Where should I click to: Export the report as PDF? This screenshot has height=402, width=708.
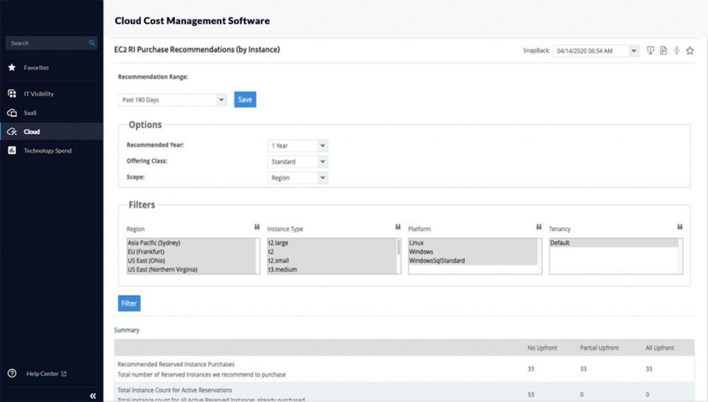pyautogui.click(x=663, y=50)
